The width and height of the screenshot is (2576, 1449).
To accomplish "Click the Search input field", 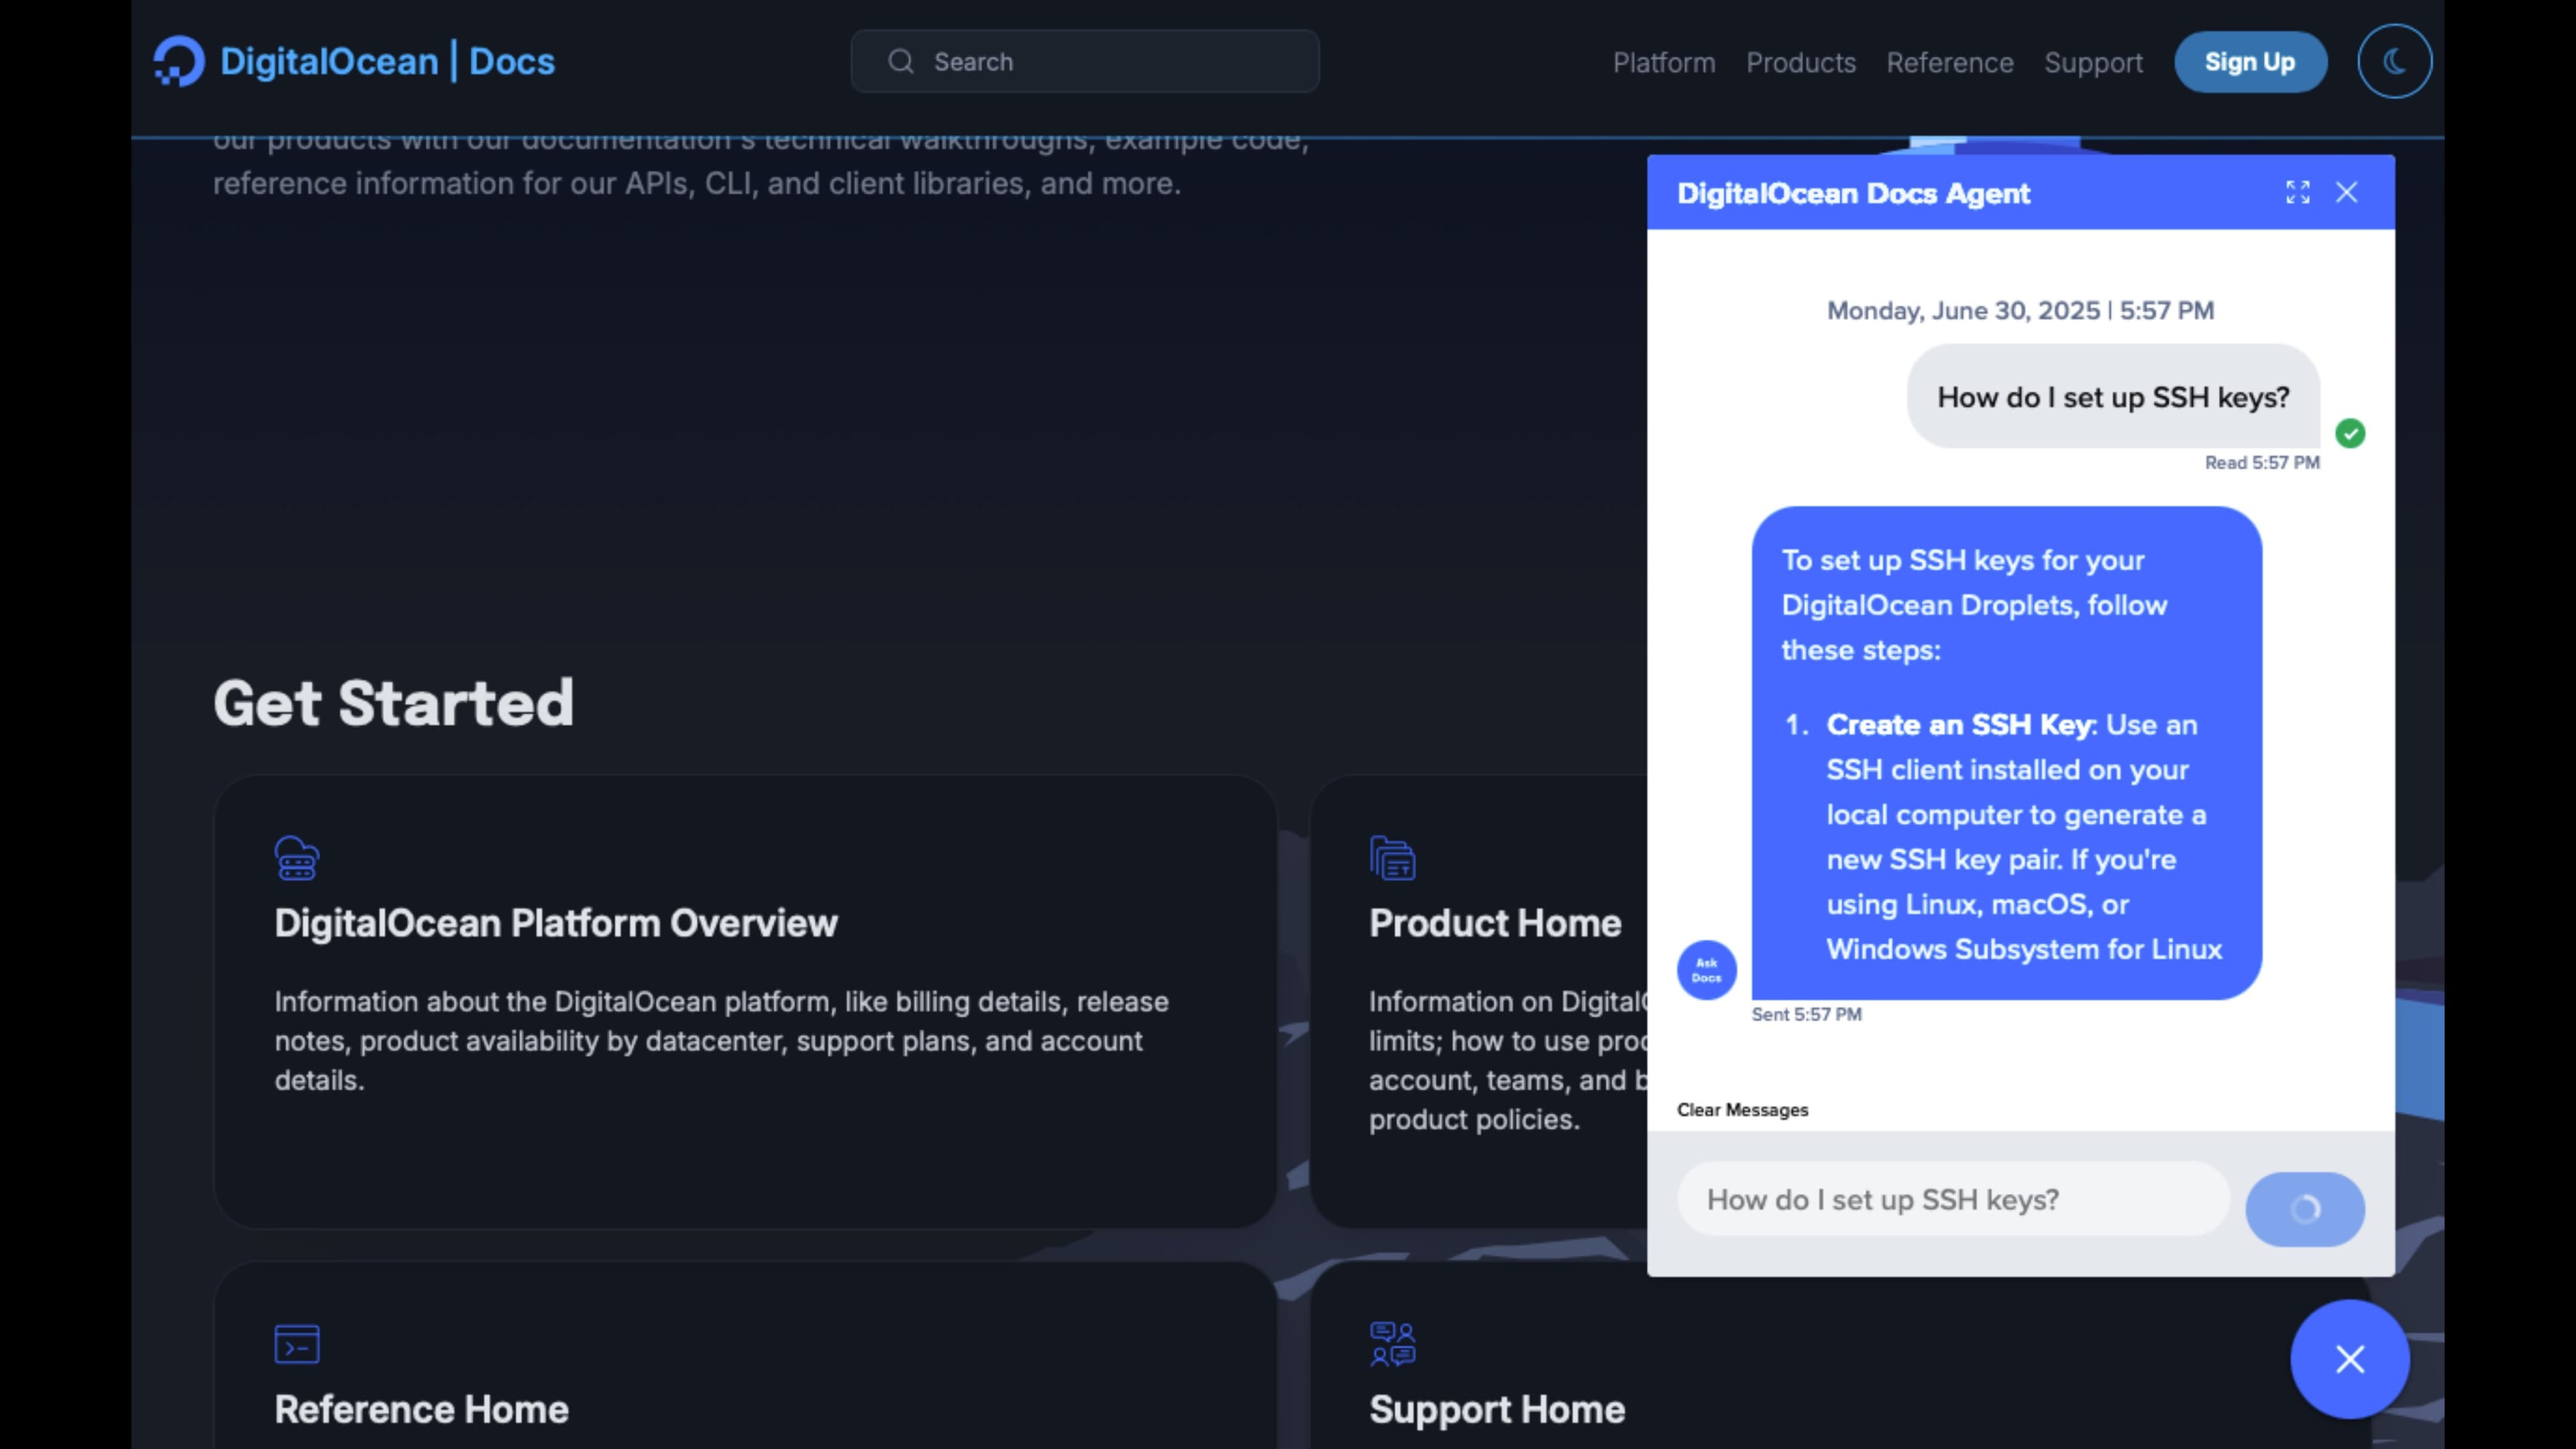I will point(1085,62).
